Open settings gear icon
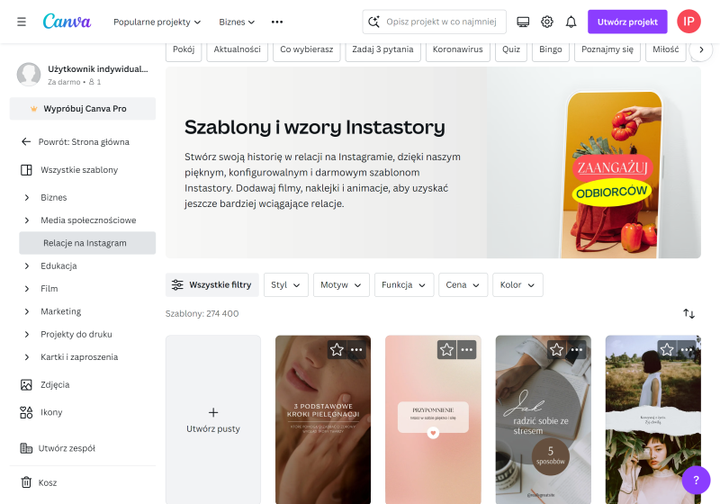This screenshot has width=720, height=504. click(547, 22)
